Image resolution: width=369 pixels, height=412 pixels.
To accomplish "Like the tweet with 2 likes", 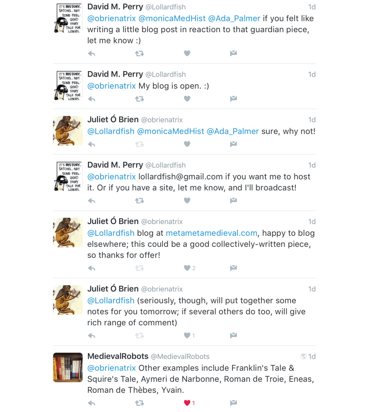I will coord(187,268).
